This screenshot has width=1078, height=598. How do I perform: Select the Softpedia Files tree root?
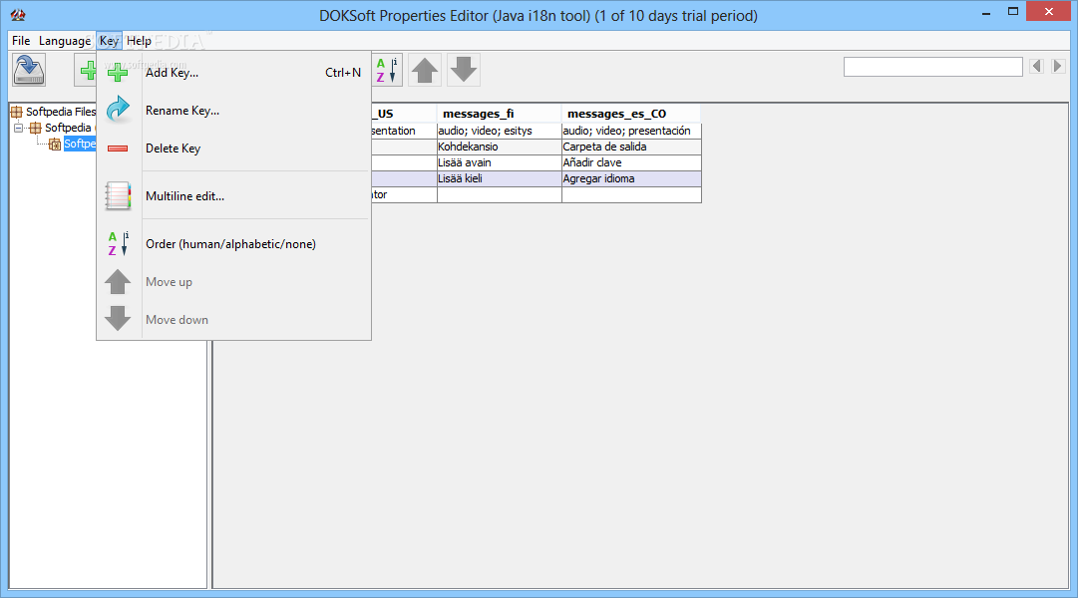tap(61, 112)
